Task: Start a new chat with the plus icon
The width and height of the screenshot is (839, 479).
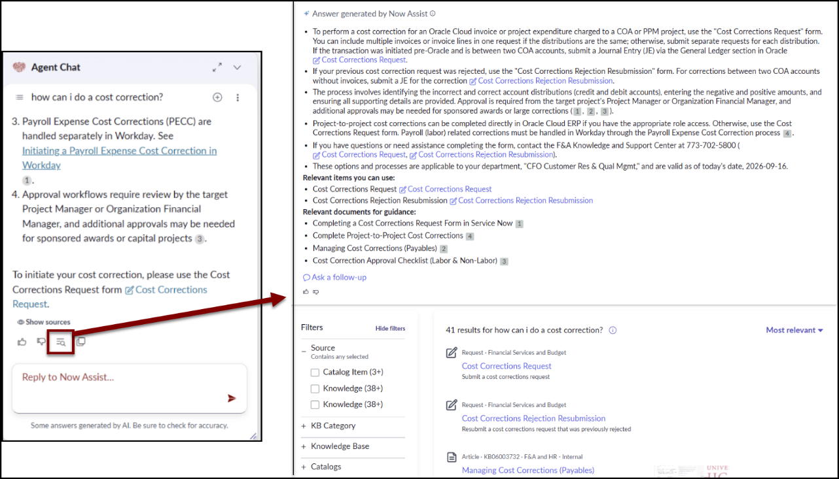Action: point(217,97)
